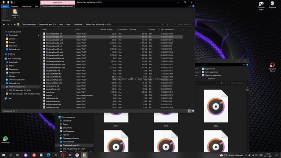
Task: Show hidden system tray icons chevron
Action: (x=246, y=155)
